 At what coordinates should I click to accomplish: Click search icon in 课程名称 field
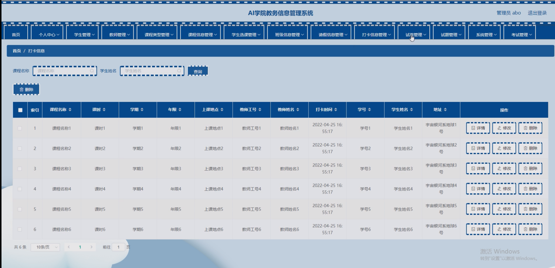tap(92, 71)
